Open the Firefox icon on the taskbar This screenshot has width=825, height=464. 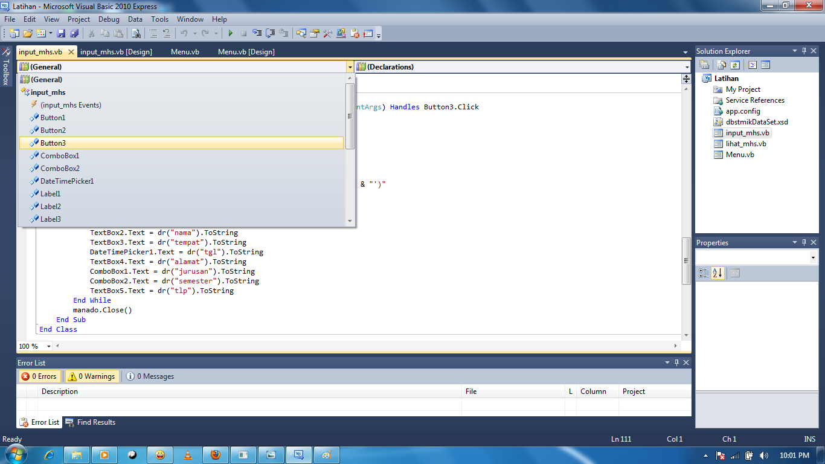[216, 454]
